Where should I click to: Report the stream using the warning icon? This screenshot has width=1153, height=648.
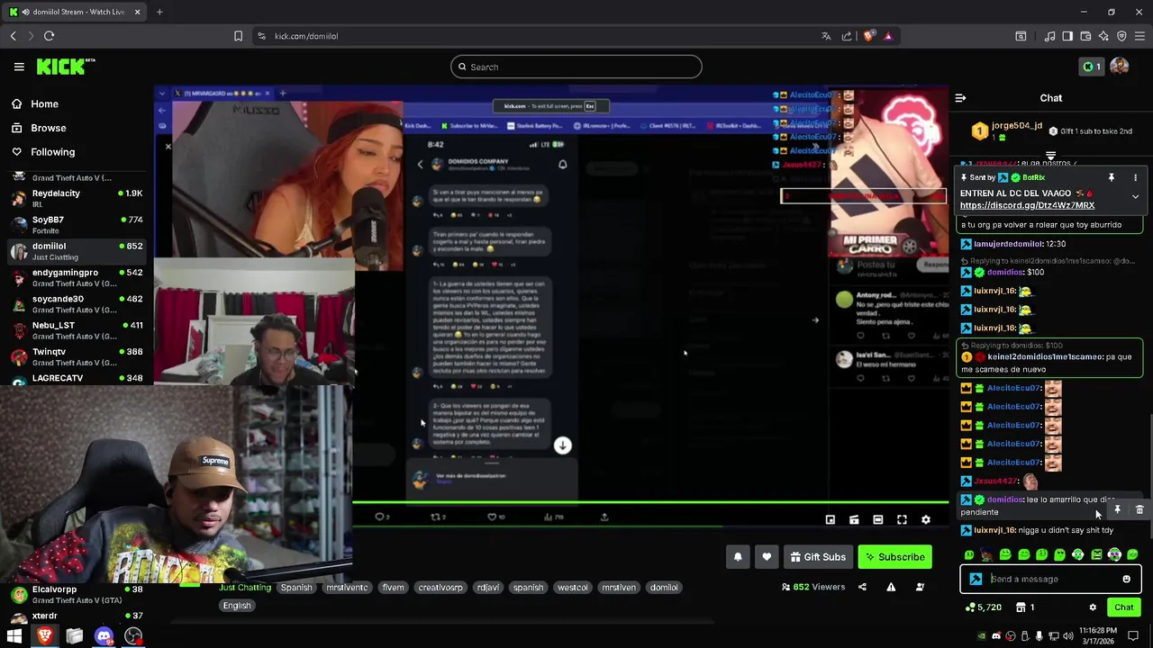[891, 587]
